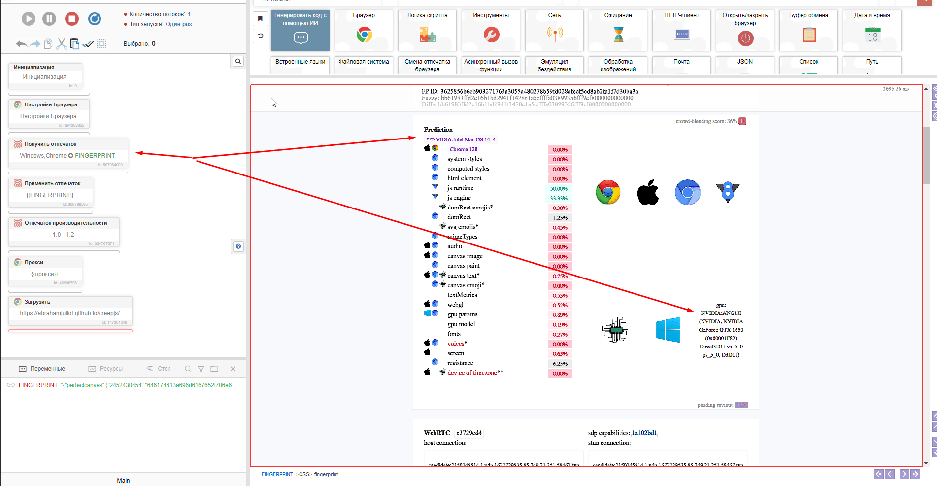Change the Тип запуска value Один раз
This screenshot has width=937, height=486.
pyautogui.click(x=178, y=24)
